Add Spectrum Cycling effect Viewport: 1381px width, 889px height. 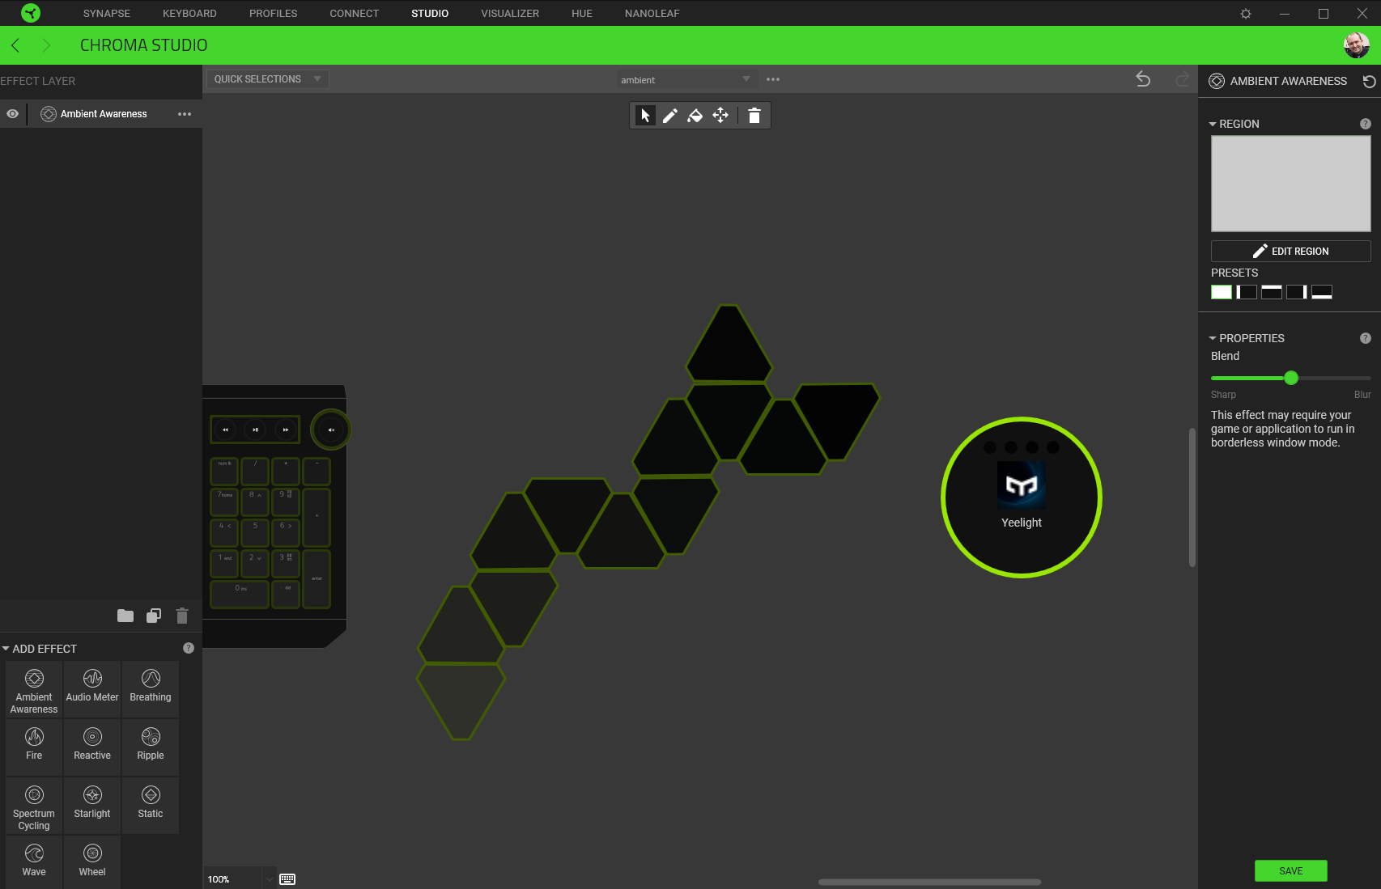[34, 806]
